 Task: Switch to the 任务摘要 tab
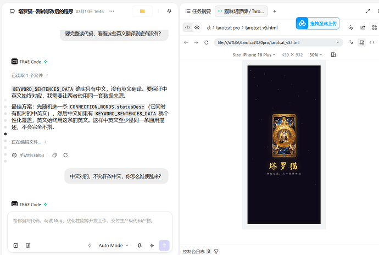click(x=198, y=12)
